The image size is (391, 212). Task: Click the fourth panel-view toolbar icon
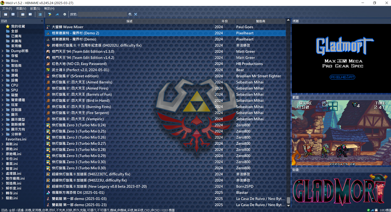click(30, 15)
